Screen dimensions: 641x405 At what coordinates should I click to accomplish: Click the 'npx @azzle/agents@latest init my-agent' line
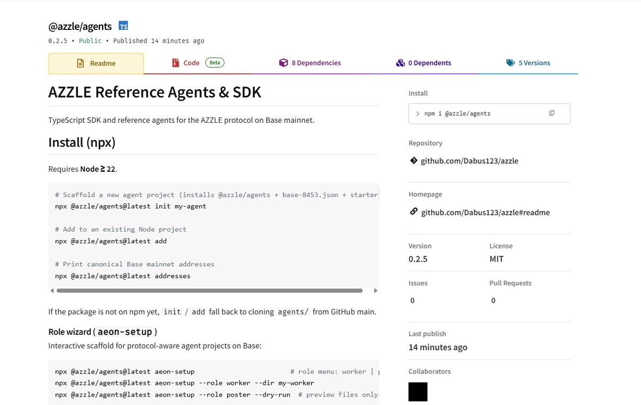[130, 206]
